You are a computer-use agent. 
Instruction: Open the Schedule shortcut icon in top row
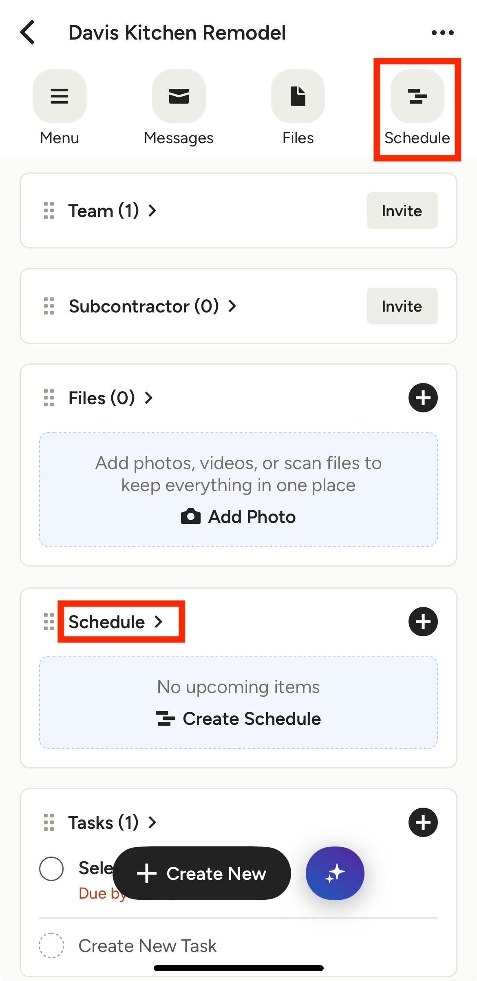417,96
